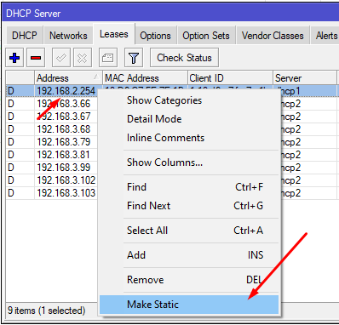Select lease row 192.168.3.79
This screenshot has width=339, height=325.
[x=64, y=142]
